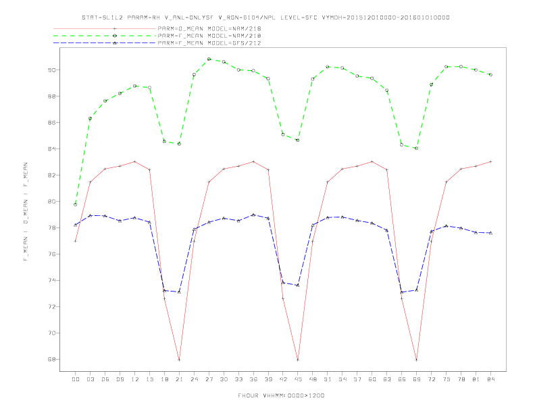The image size is (535, 413).
Task: Click x-axis tick label 81
Action: tap(476, 379)
